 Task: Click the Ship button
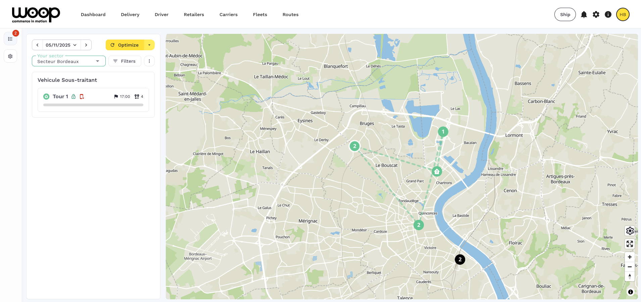coord(565,14)
